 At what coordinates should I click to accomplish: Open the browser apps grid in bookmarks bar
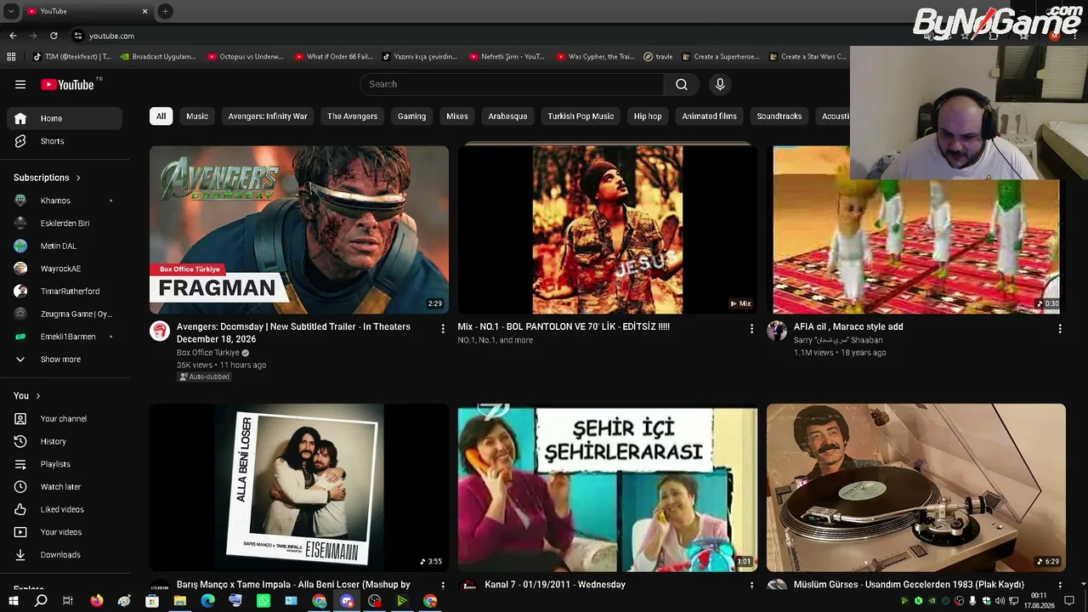[11, 57]
